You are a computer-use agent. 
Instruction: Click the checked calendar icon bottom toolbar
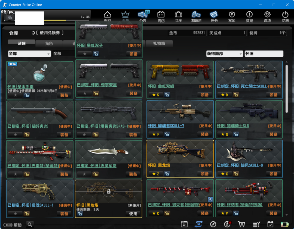270,224
